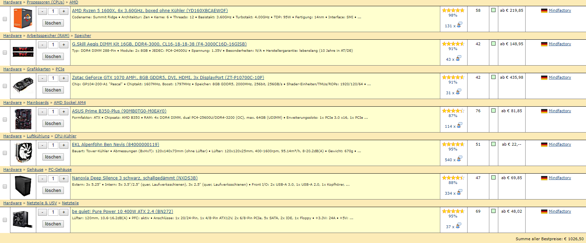Viewport: 586px width, 243px height.
Task: Click the star rating of Zotac GTX 1070
Action: [453, 77]
